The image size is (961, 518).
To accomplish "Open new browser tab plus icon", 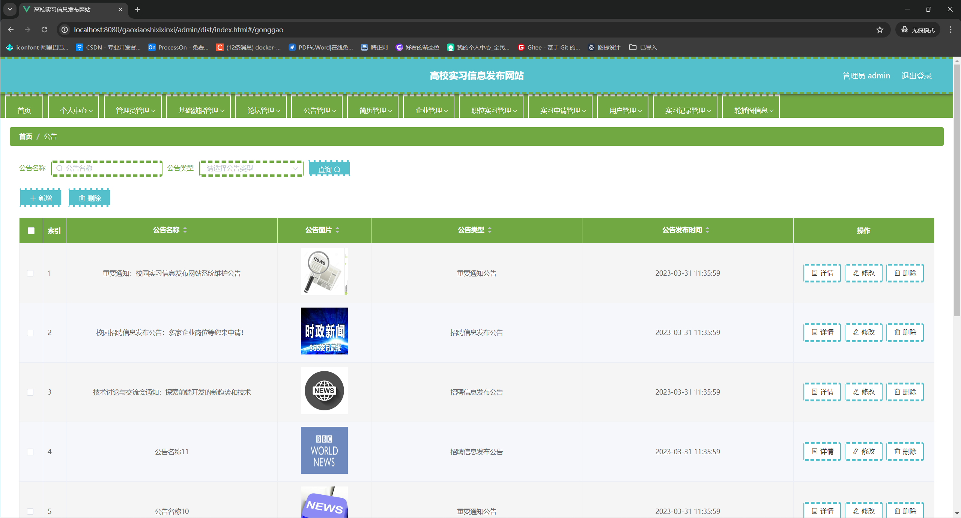I will tap(137, 9).
